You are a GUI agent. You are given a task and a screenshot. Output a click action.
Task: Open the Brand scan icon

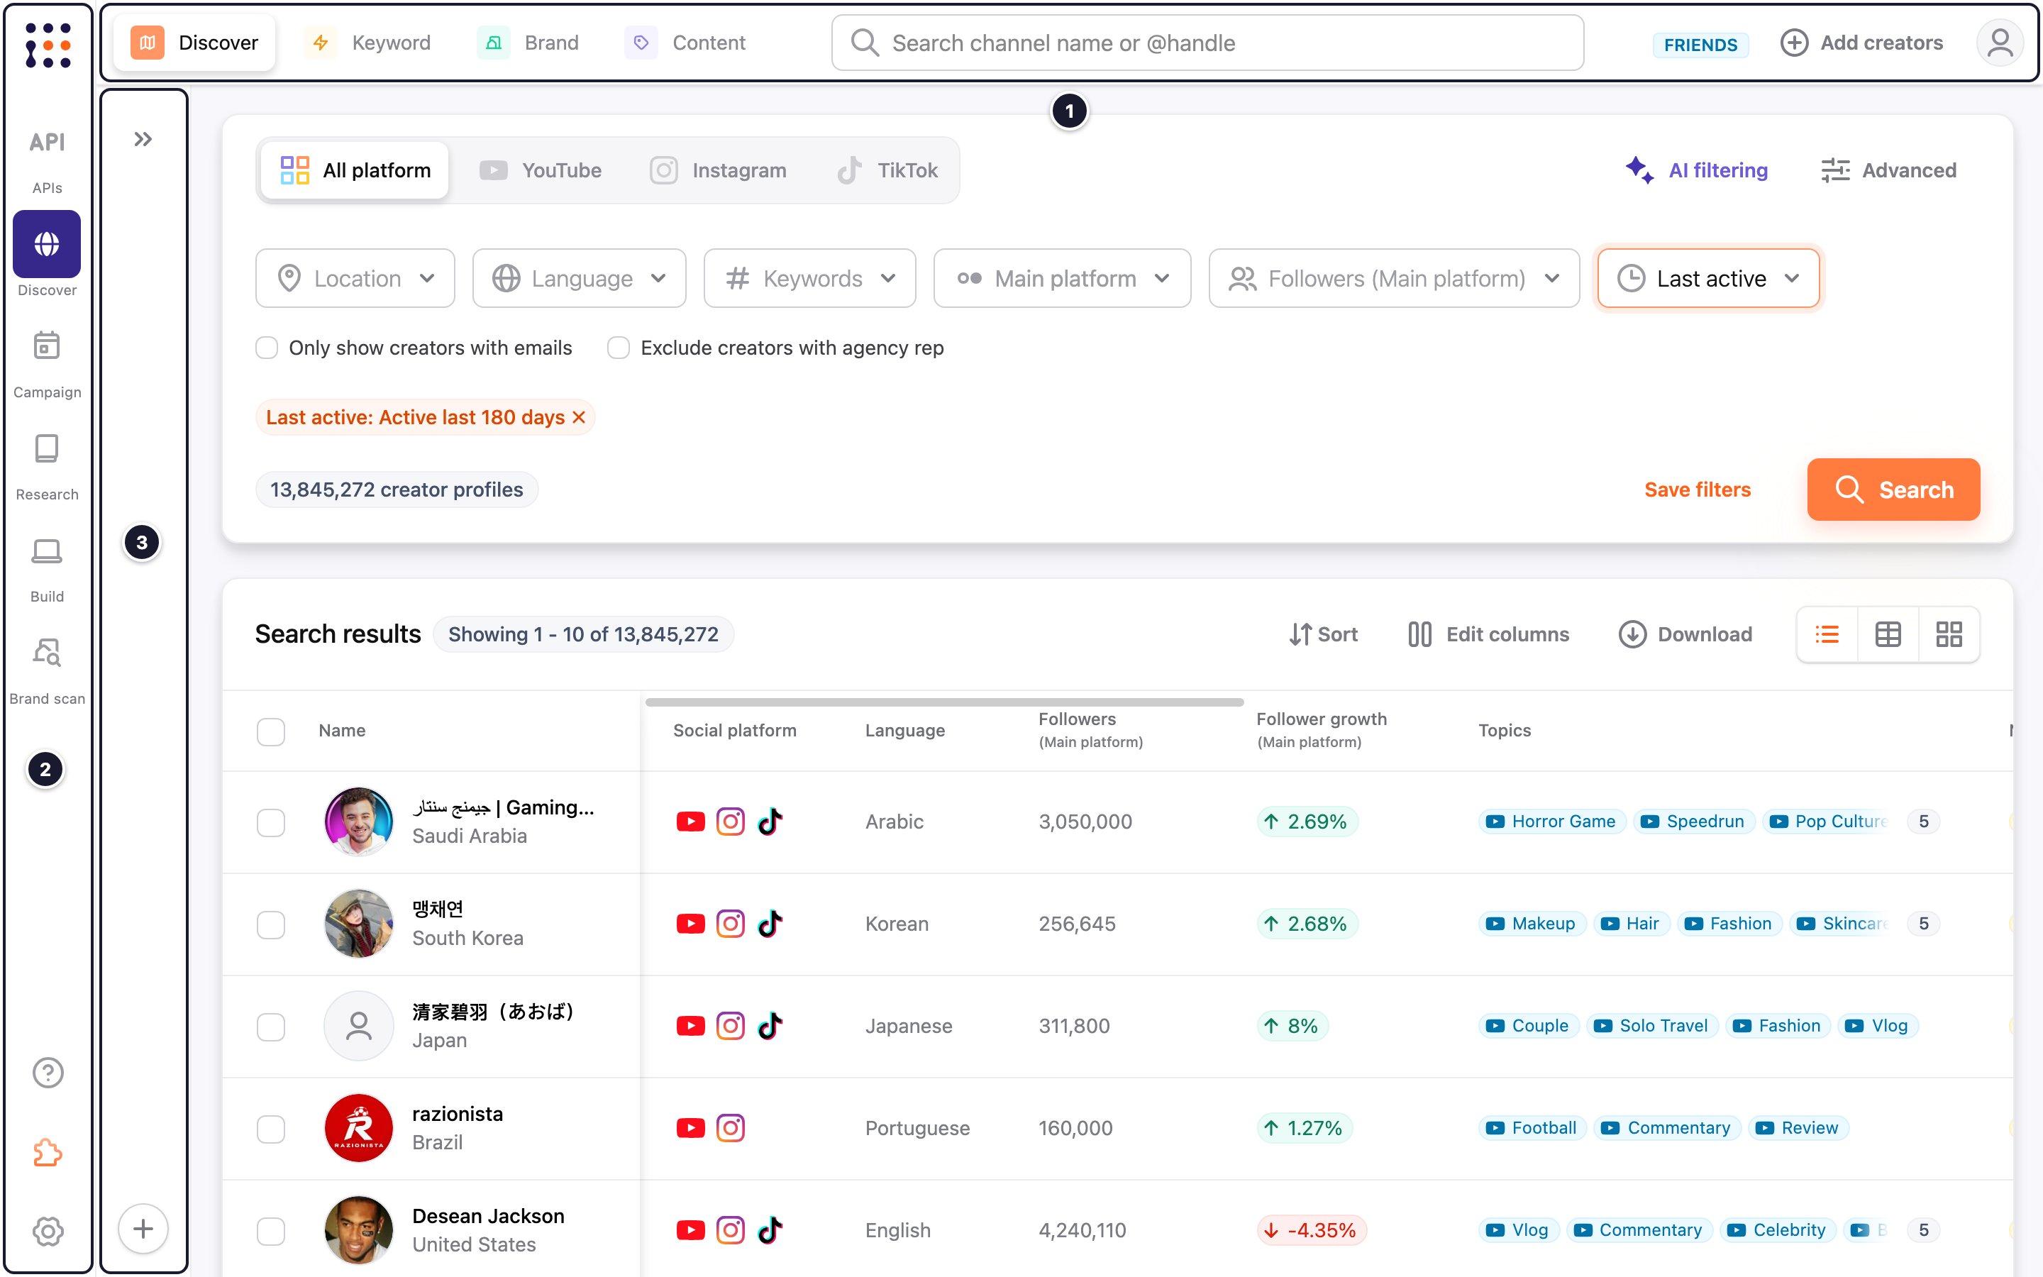(x=46, y=652)
